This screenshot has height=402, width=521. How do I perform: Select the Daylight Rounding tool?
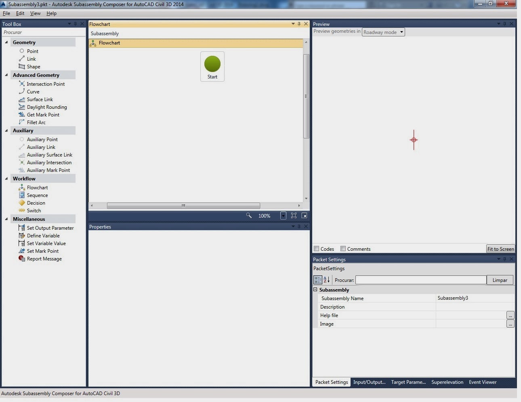(43, 107)
